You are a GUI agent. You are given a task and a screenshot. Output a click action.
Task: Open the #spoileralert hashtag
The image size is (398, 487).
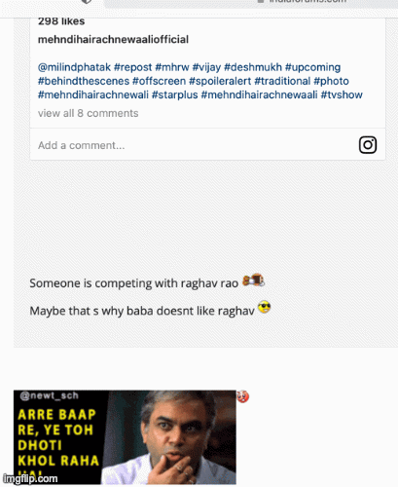[x=220, y=81]
